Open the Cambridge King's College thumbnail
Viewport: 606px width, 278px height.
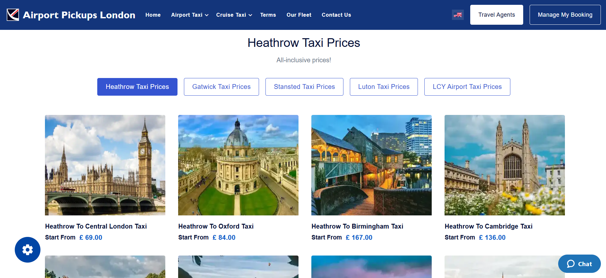[505, 165]
